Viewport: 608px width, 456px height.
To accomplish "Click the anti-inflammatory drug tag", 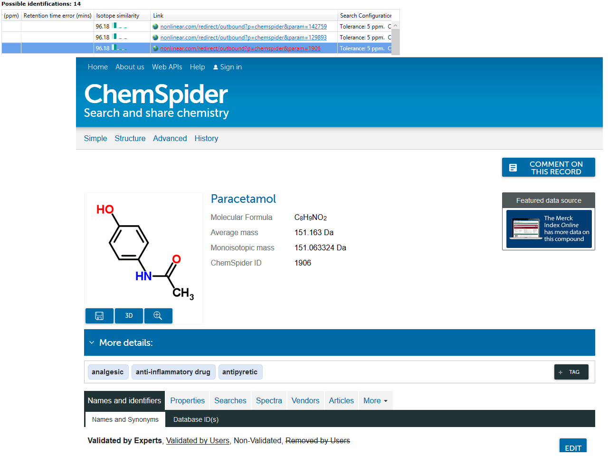I will point(173,372).
